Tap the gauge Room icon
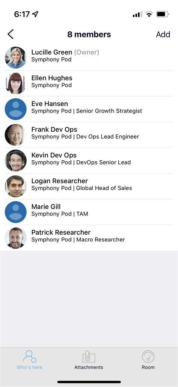The height and width of the screenshot is (387, 178). coord(148,357)
